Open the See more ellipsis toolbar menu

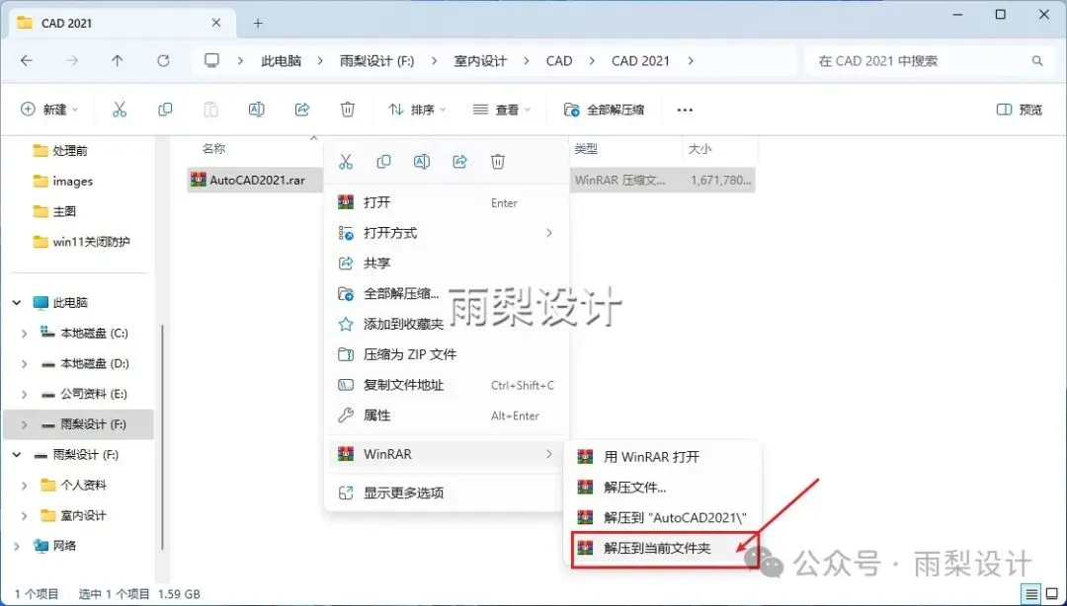coord(685,111)
